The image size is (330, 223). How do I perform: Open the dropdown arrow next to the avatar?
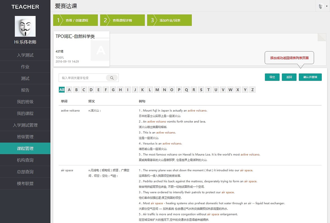click(326, 6)
